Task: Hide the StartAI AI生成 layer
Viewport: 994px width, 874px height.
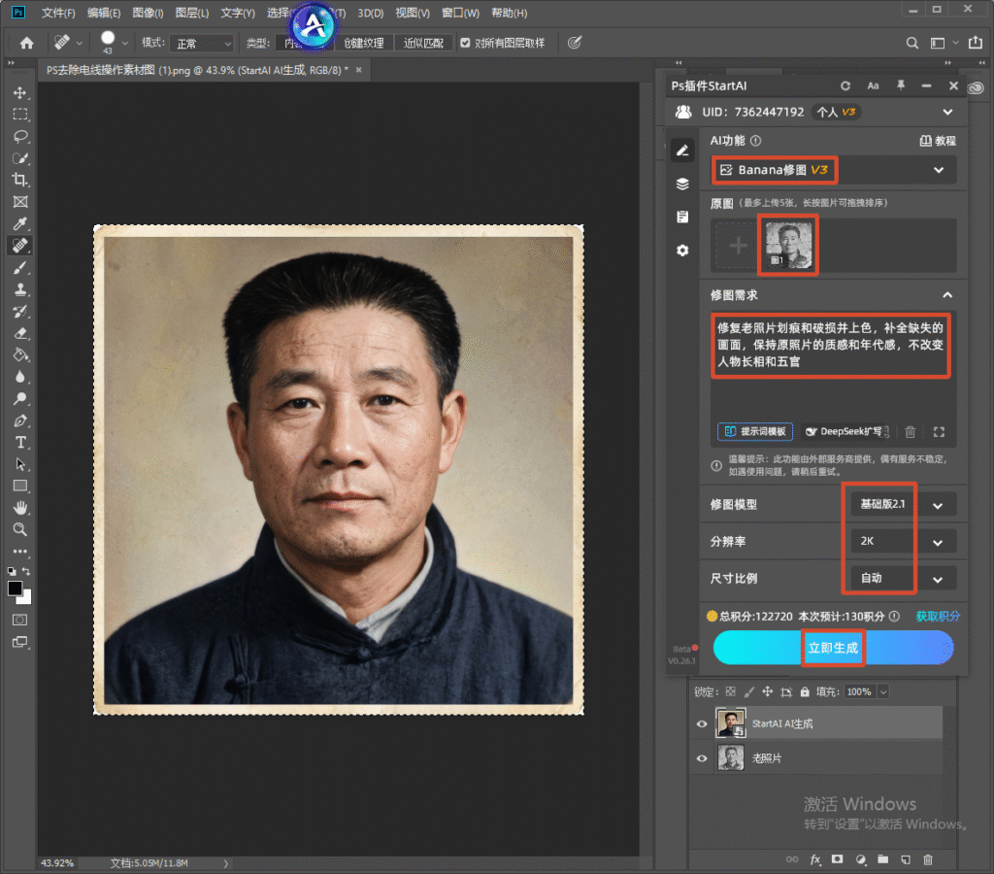Action: [x=702, y=723]
